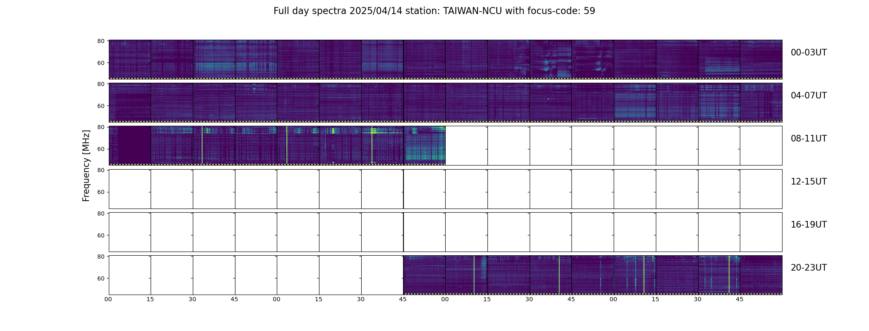The image size is (869, 331).
Task: Select the '04-07UT' row label
Action: [x=809, y=96]
